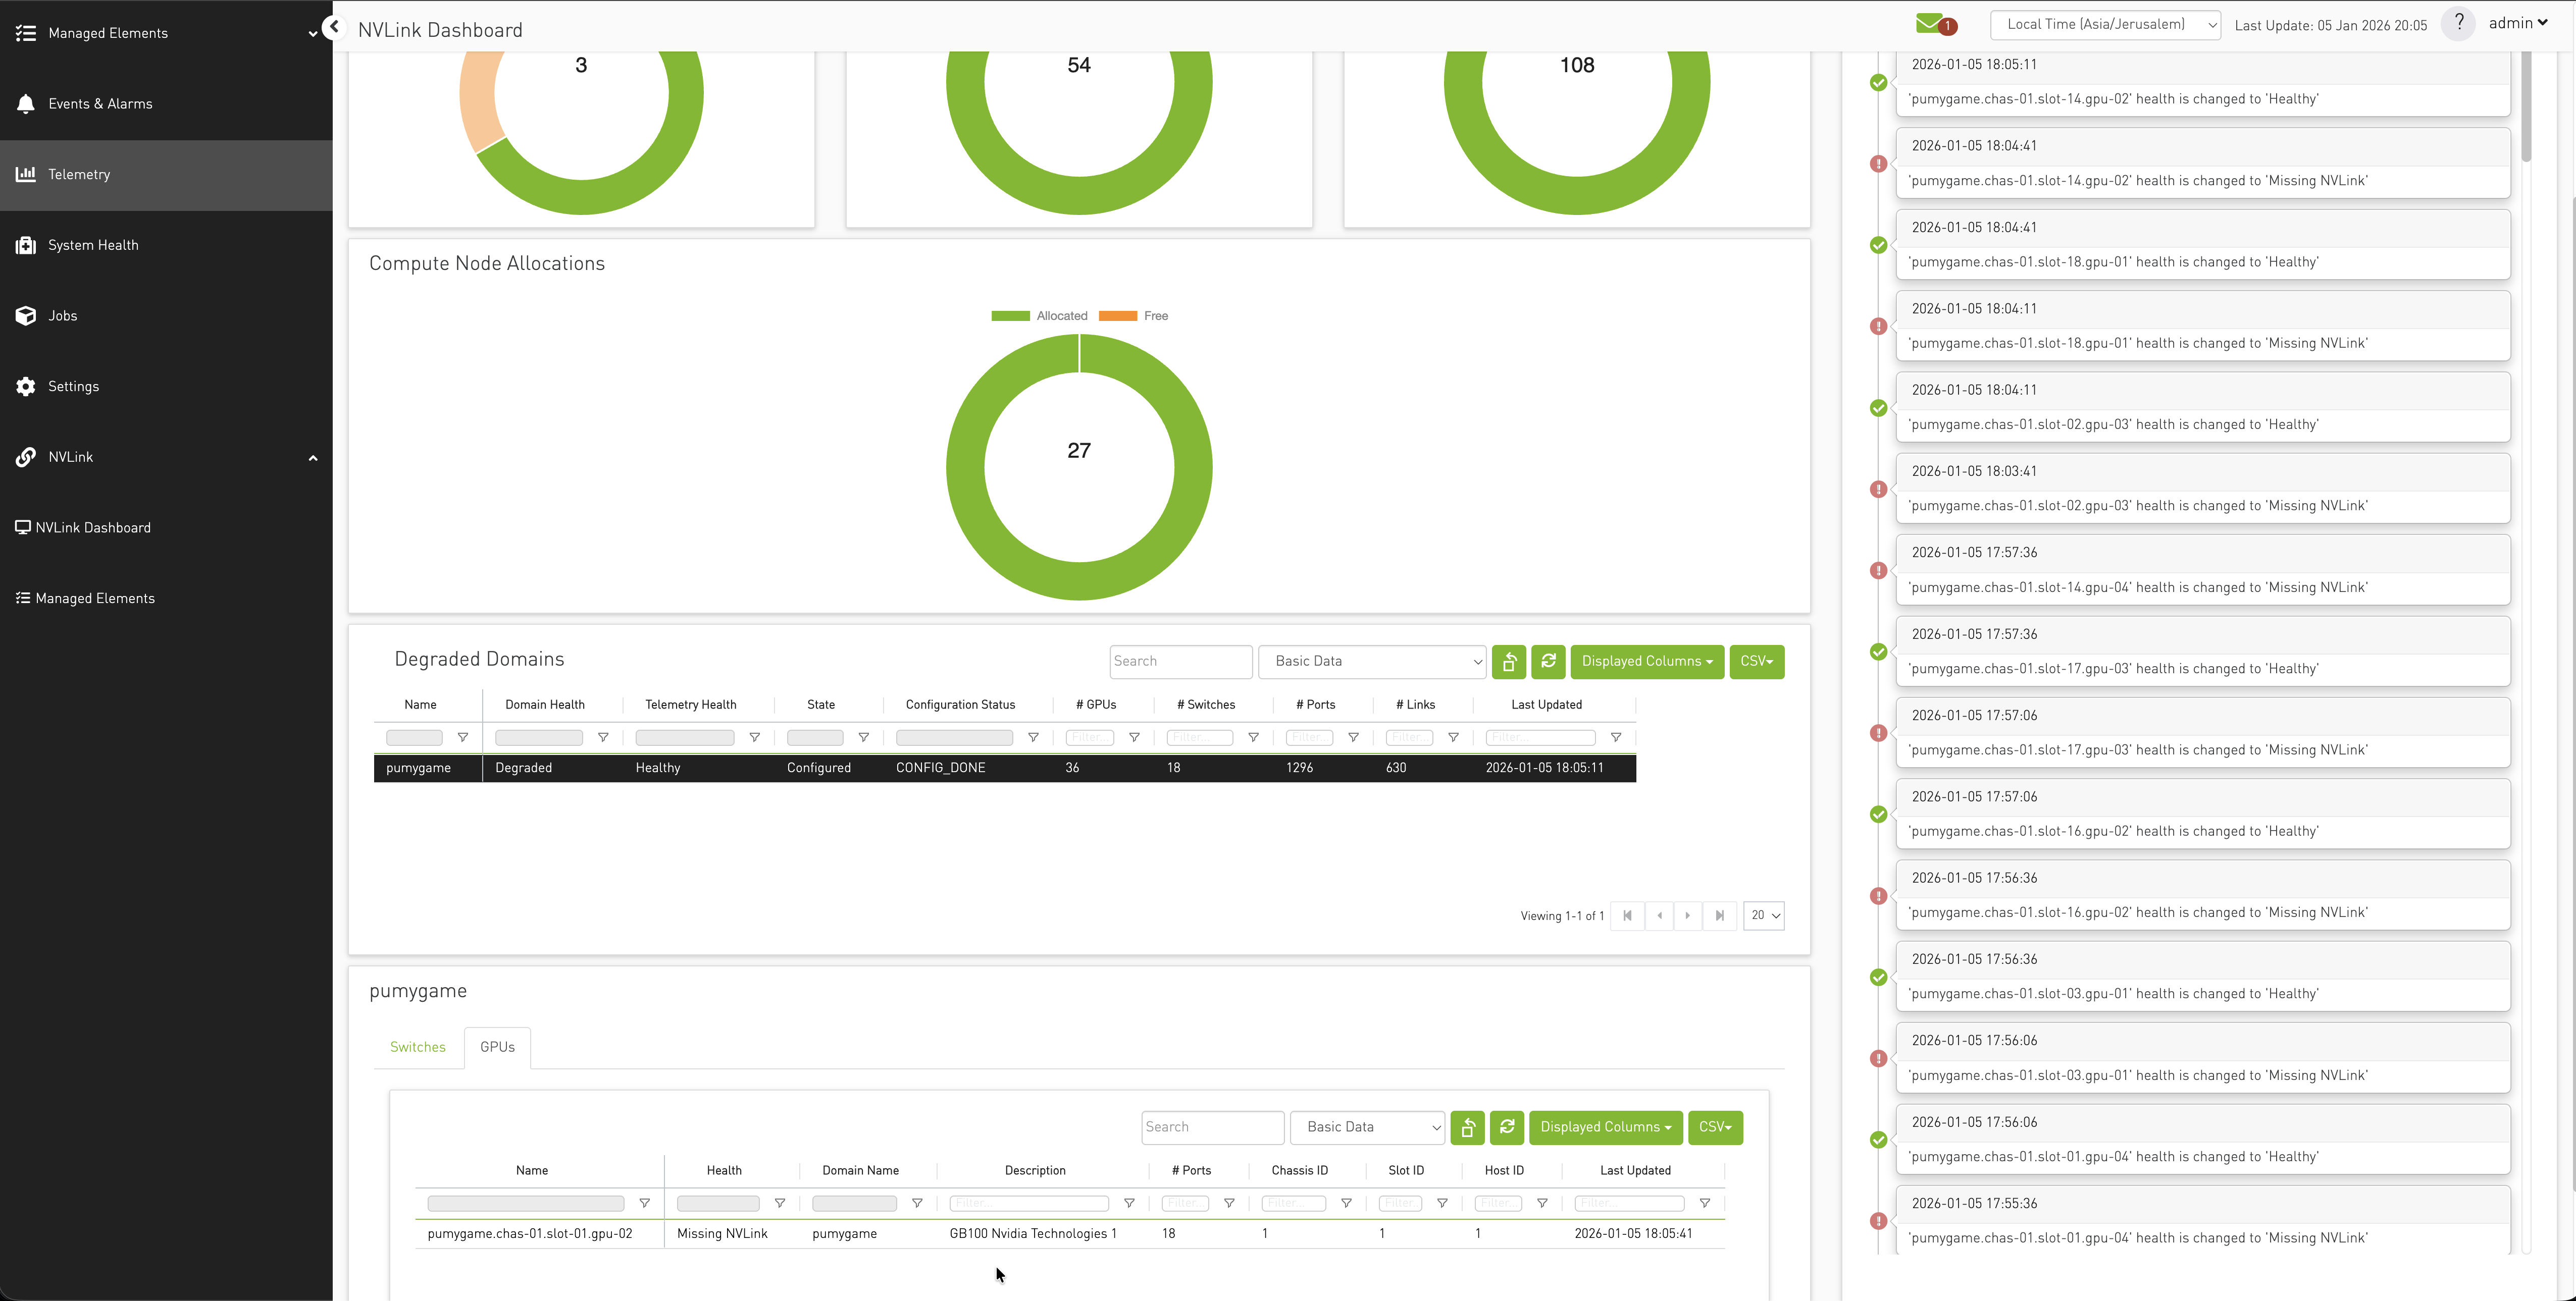Click the GPUs table refresh icon
Viewport: 2576px width, 1301px height.
coord(1507,1127)
